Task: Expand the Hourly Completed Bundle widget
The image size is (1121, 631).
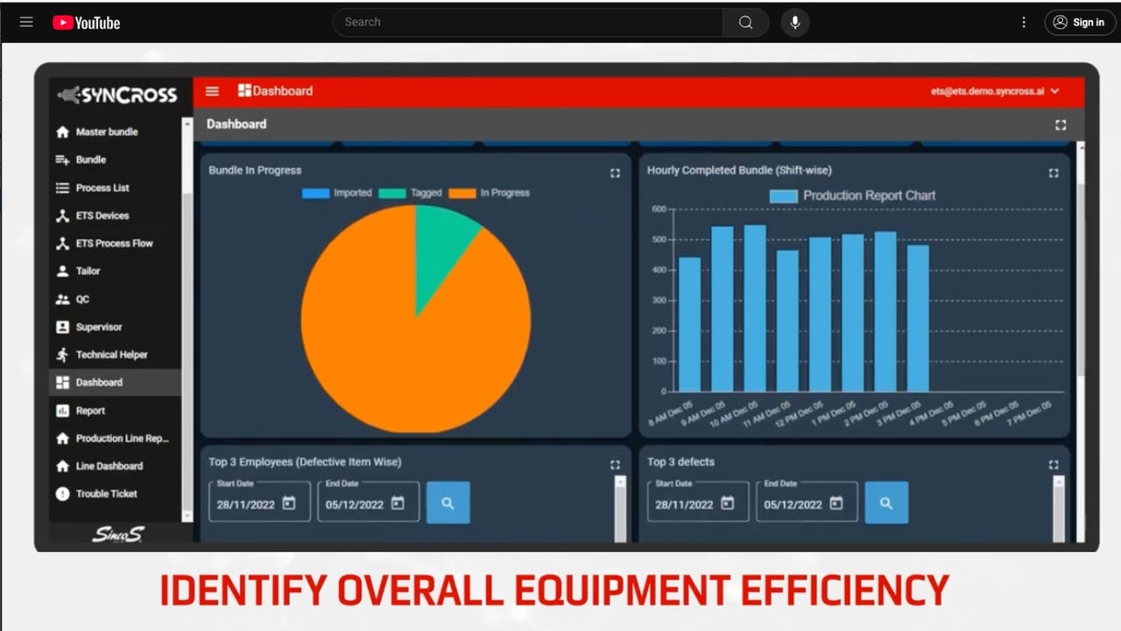Action: coord(1054,173)
